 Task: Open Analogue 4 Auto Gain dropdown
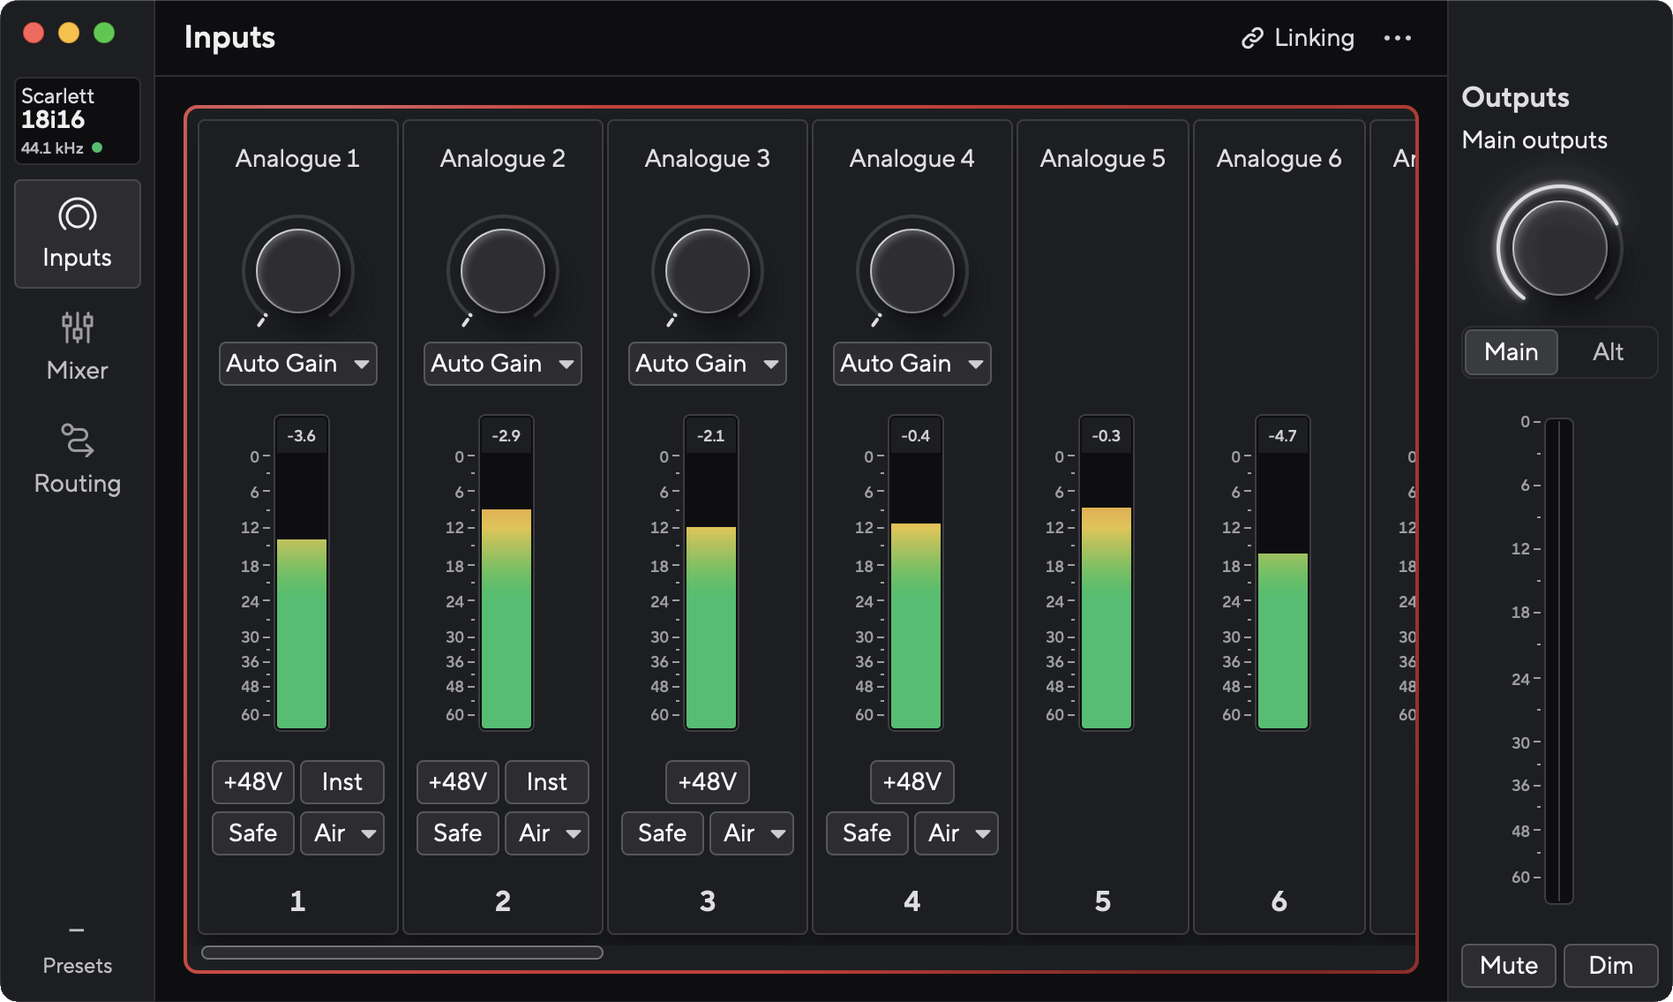(x=912, y=364)
